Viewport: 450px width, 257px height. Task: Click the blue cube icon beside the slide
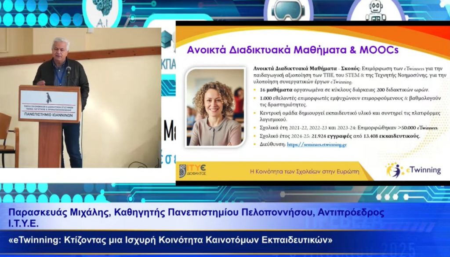167,39
